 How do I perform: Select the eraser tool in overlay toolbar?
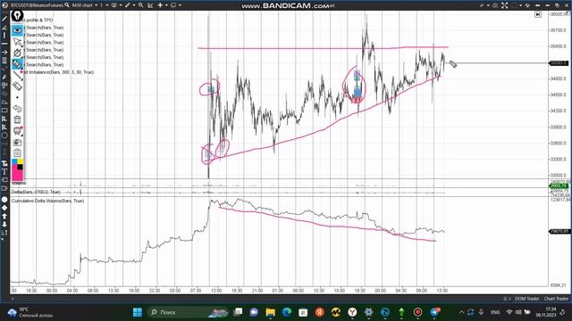pos(17,86)
